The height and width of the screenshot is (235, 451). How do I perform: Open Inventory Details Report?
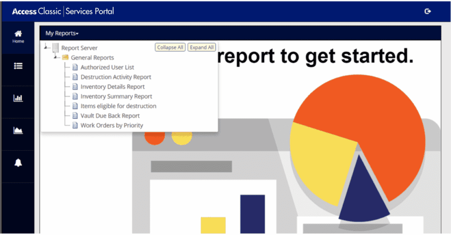(x=112, y=87)
